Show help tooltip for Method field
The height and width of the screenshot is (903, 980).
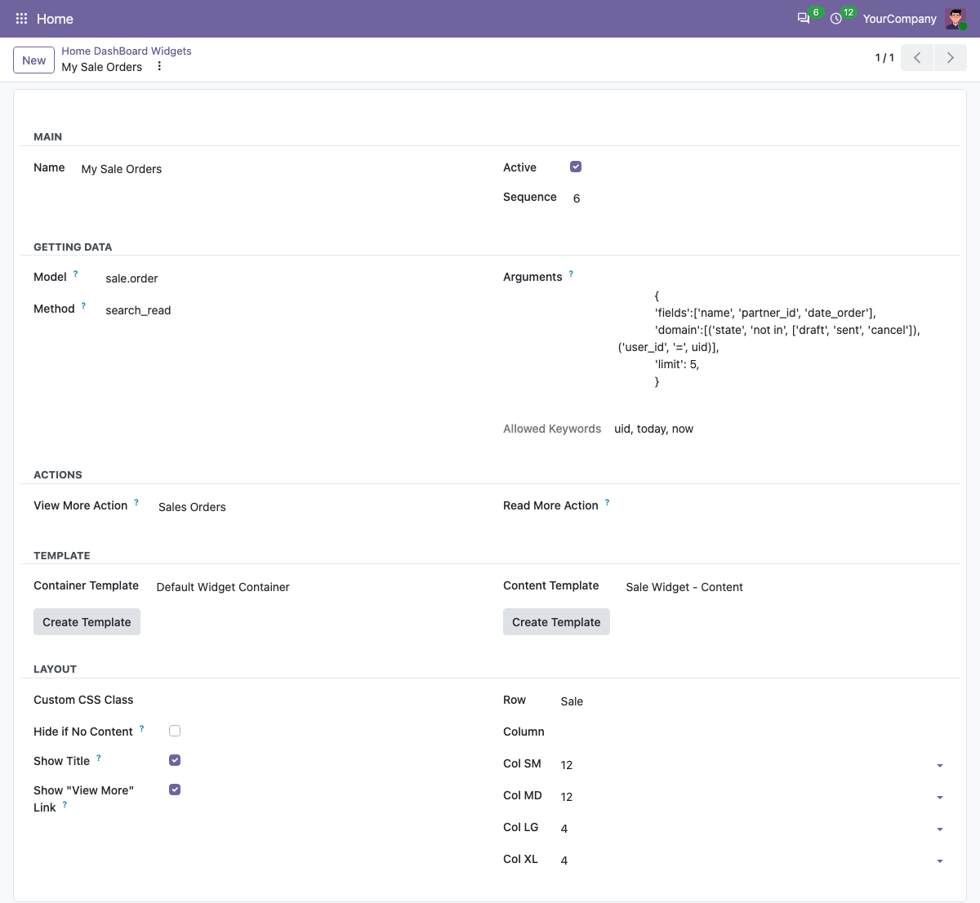[x=83, y=306]
